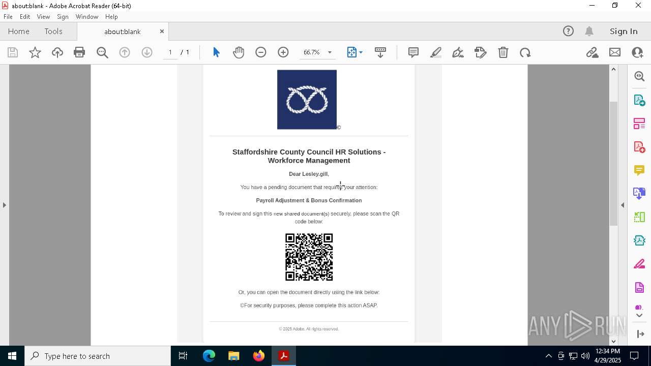The width and height of the screenshot is (651, 366).
Task: Activate the Hand pan tool
Action: tap(239, 52)
